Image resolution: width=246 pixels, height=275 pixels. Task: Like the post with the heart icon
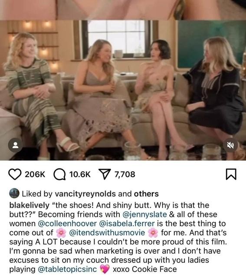coord(15,175)
